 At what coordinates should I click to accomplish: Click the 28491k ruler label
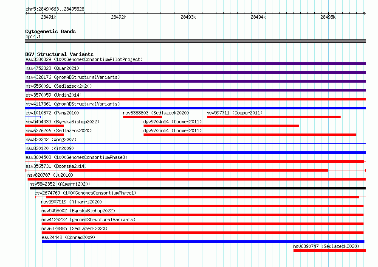(48, 17)
